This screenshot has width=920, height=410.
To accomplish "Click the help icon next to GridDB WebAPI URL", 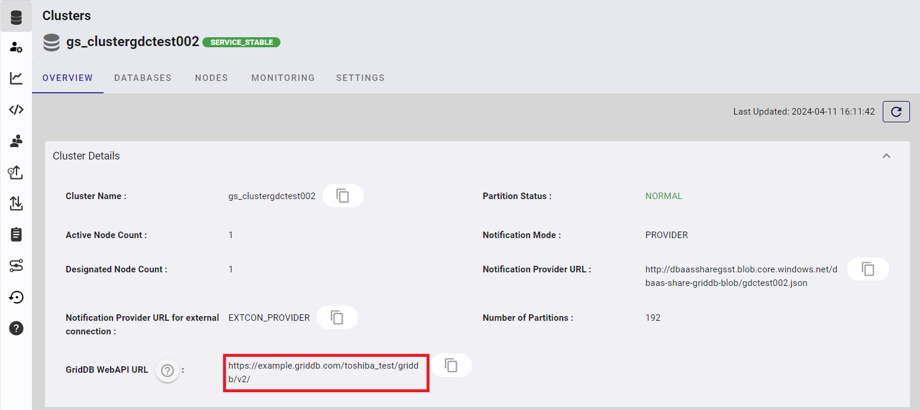I will point(168,370).
